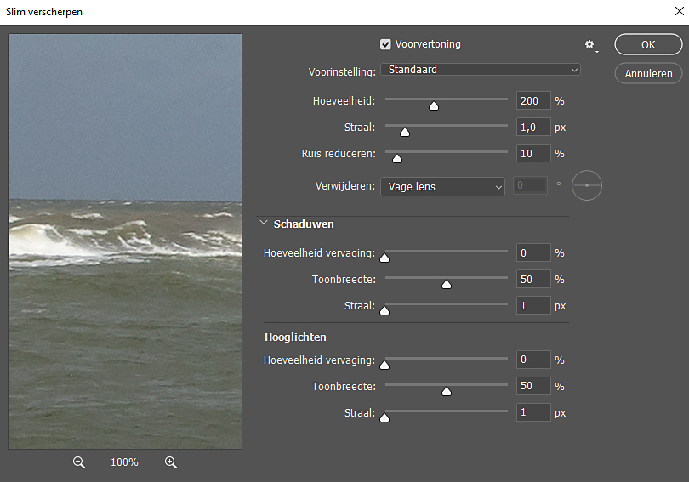Open the gear settings menu
The image size is (689, 482).
point(590,44)
